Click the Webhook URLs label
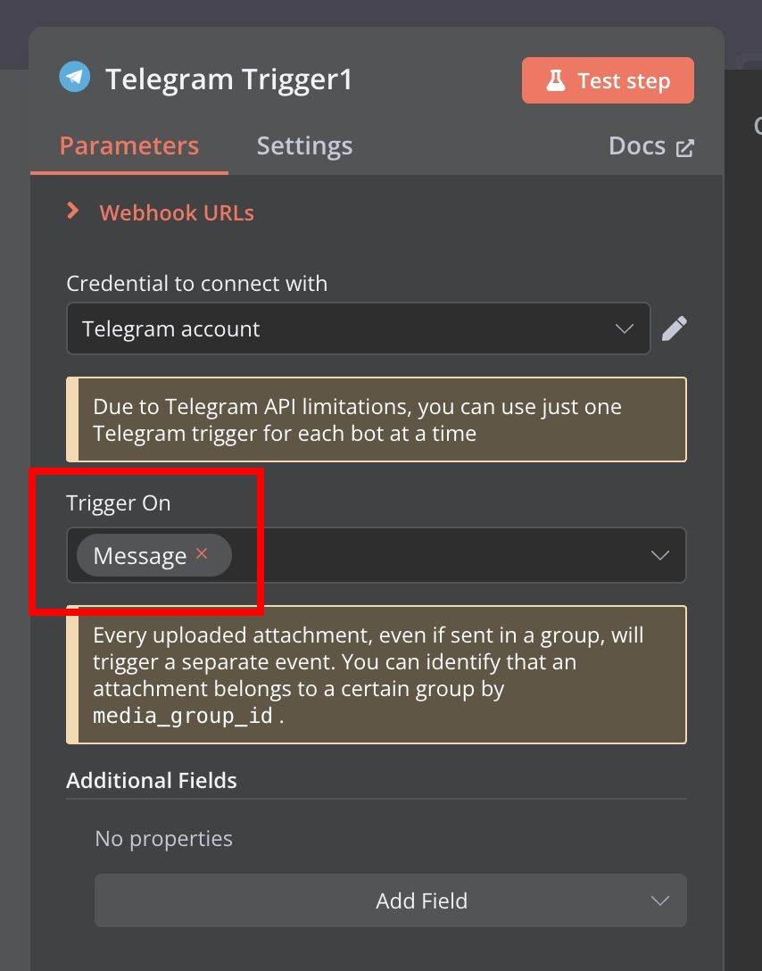Viewport: 762px width, 971px height. [x=177, y=212]
